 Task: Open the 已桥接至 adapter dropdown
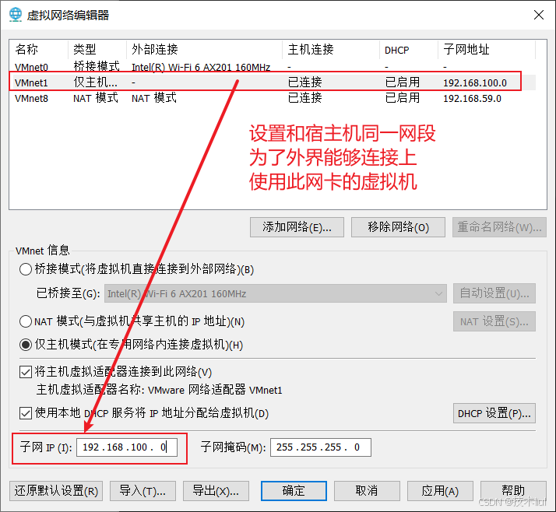275,293
